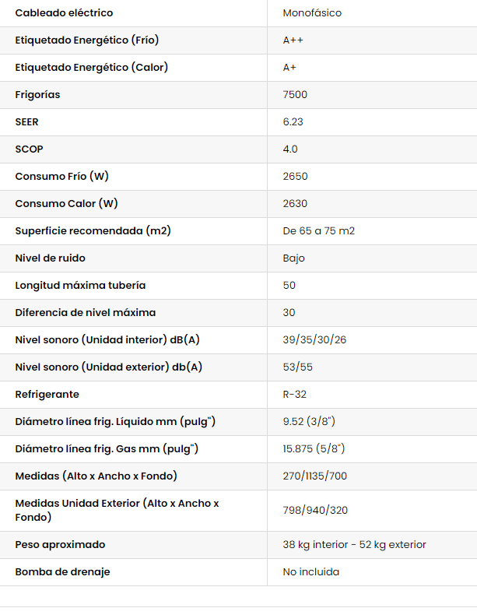
Task: Click the "Etiquetado Energético (Calor)" label
Action: click(91, 68)
